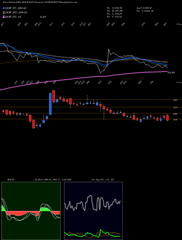Image resolution: width=182 pixels, height=240 pixels.
Task: Click the 'Pre C: 195.92' close value
Action: tap(114, 17)
